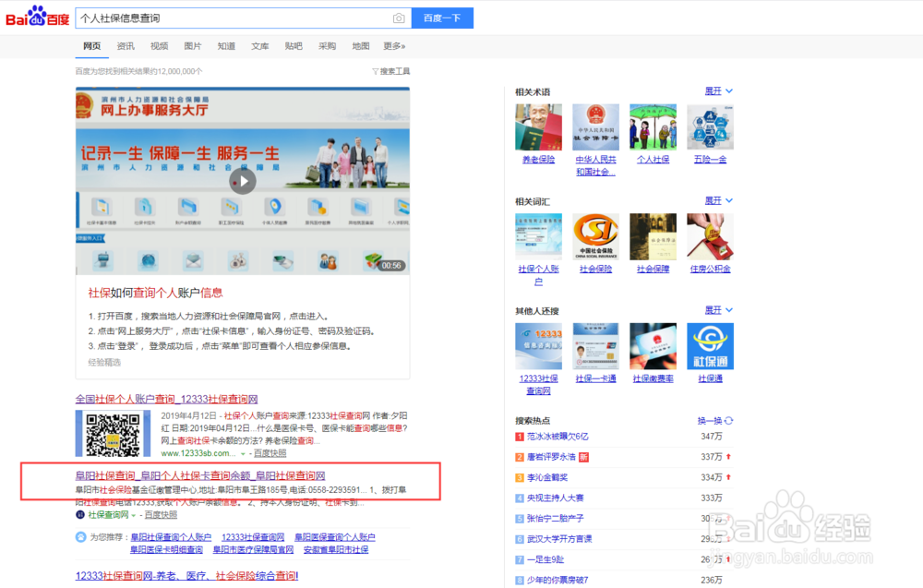Screen dimensions: 923x588
Task: Open hot search 李沁金鹤奖
Action: (x=546, y=477)
